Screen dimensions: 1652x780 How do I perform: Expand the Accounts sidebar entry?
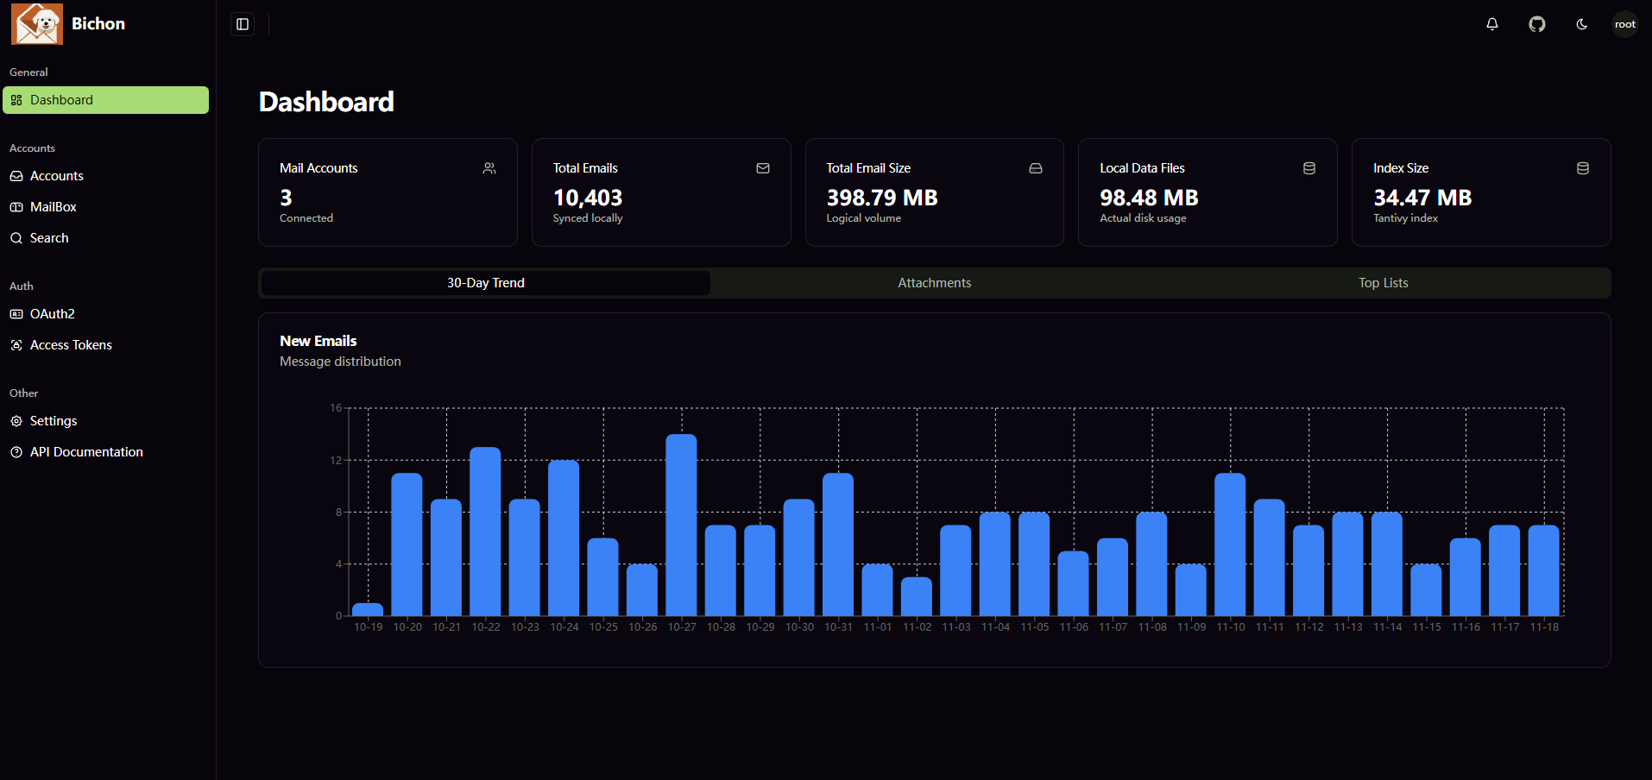tap(56, 175)
